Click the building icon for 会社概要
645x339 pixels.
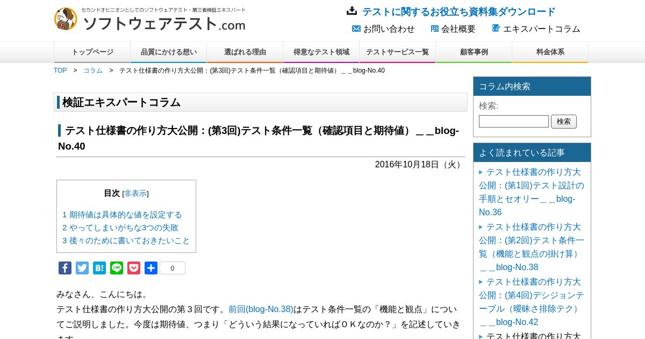(x=435, y=29)
